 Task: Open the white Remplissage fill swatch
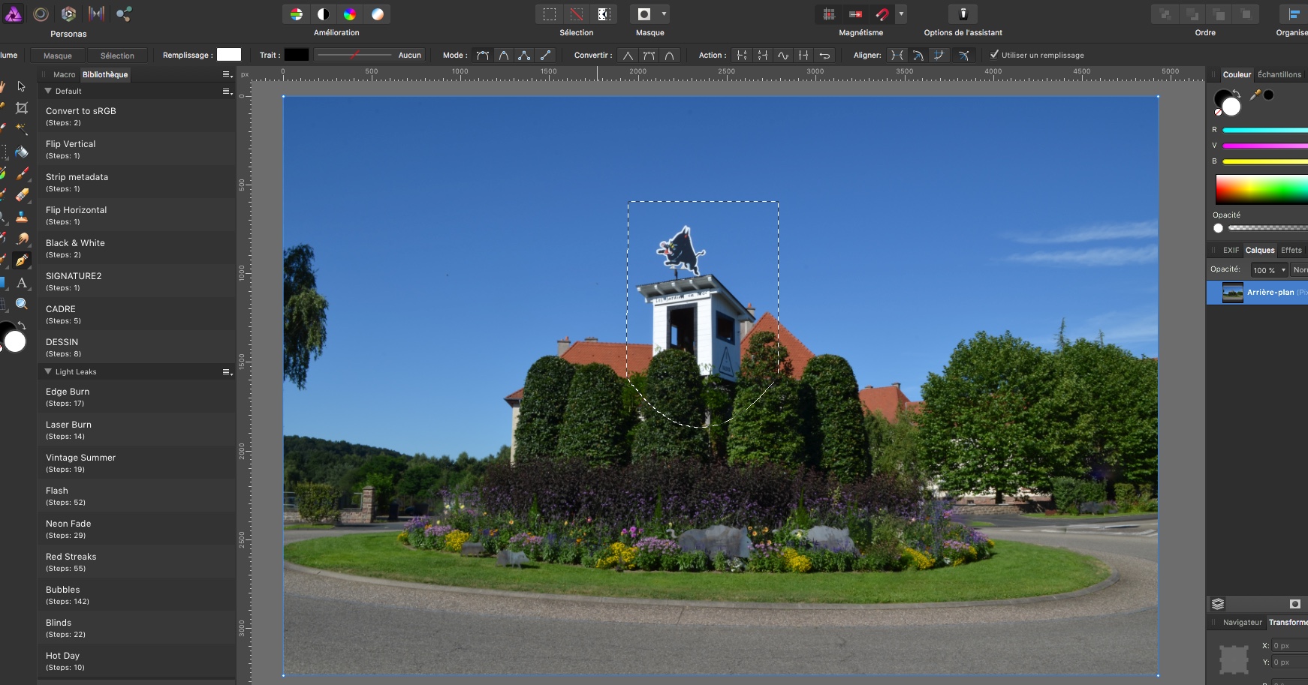click(229, 55)
